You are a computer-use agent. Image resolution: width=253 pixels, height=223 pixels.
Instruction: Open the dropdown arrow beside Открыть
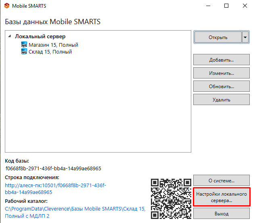pos(245,37)
